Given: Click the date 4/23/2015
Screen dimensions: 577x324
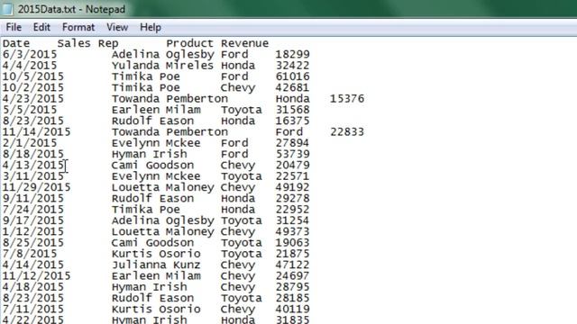Looking at the screenshot, I should (x=33, y=99).
